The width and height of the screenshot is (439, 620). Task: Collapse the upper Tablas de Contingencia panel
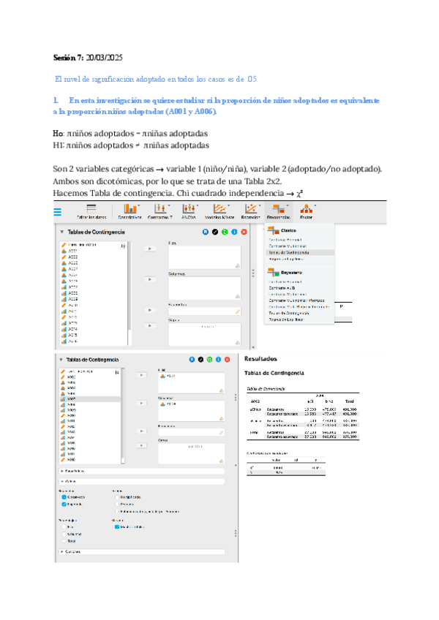click(61, 232)
